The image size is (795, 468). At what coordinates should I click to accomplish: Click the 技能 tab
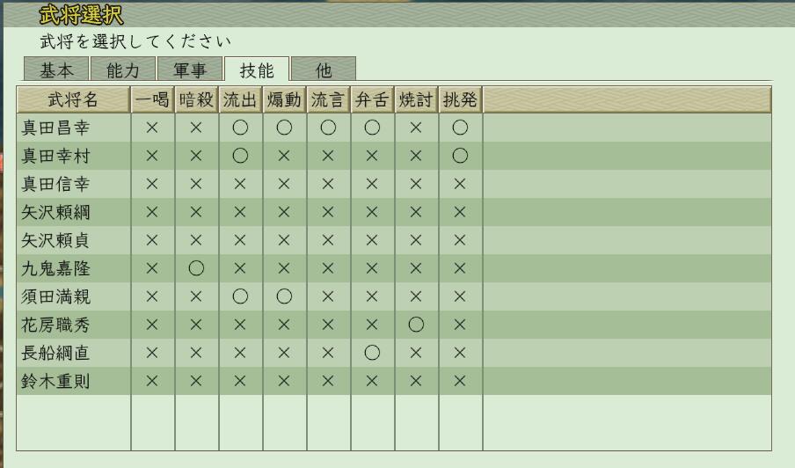coord(256,70)
